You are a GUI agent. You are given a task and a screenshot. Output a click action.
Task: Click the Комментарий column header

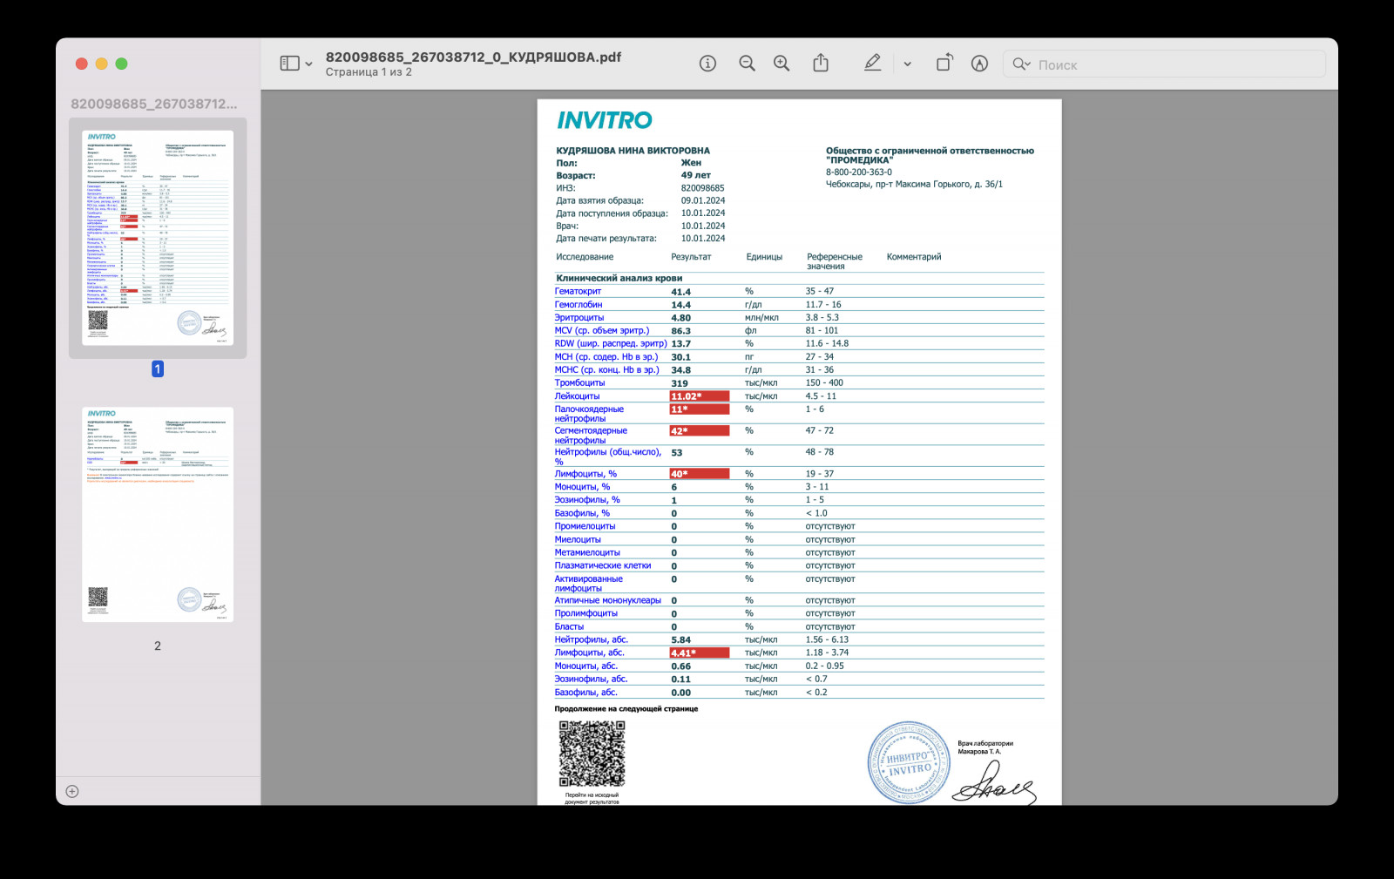pyautogui.click(x=914, y=257)
